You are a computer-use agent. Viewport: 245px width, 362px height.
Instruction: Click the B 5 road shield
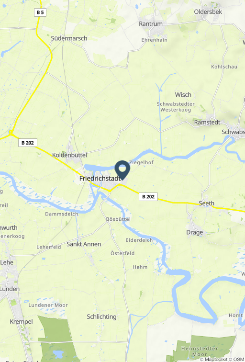coord(40,12)
